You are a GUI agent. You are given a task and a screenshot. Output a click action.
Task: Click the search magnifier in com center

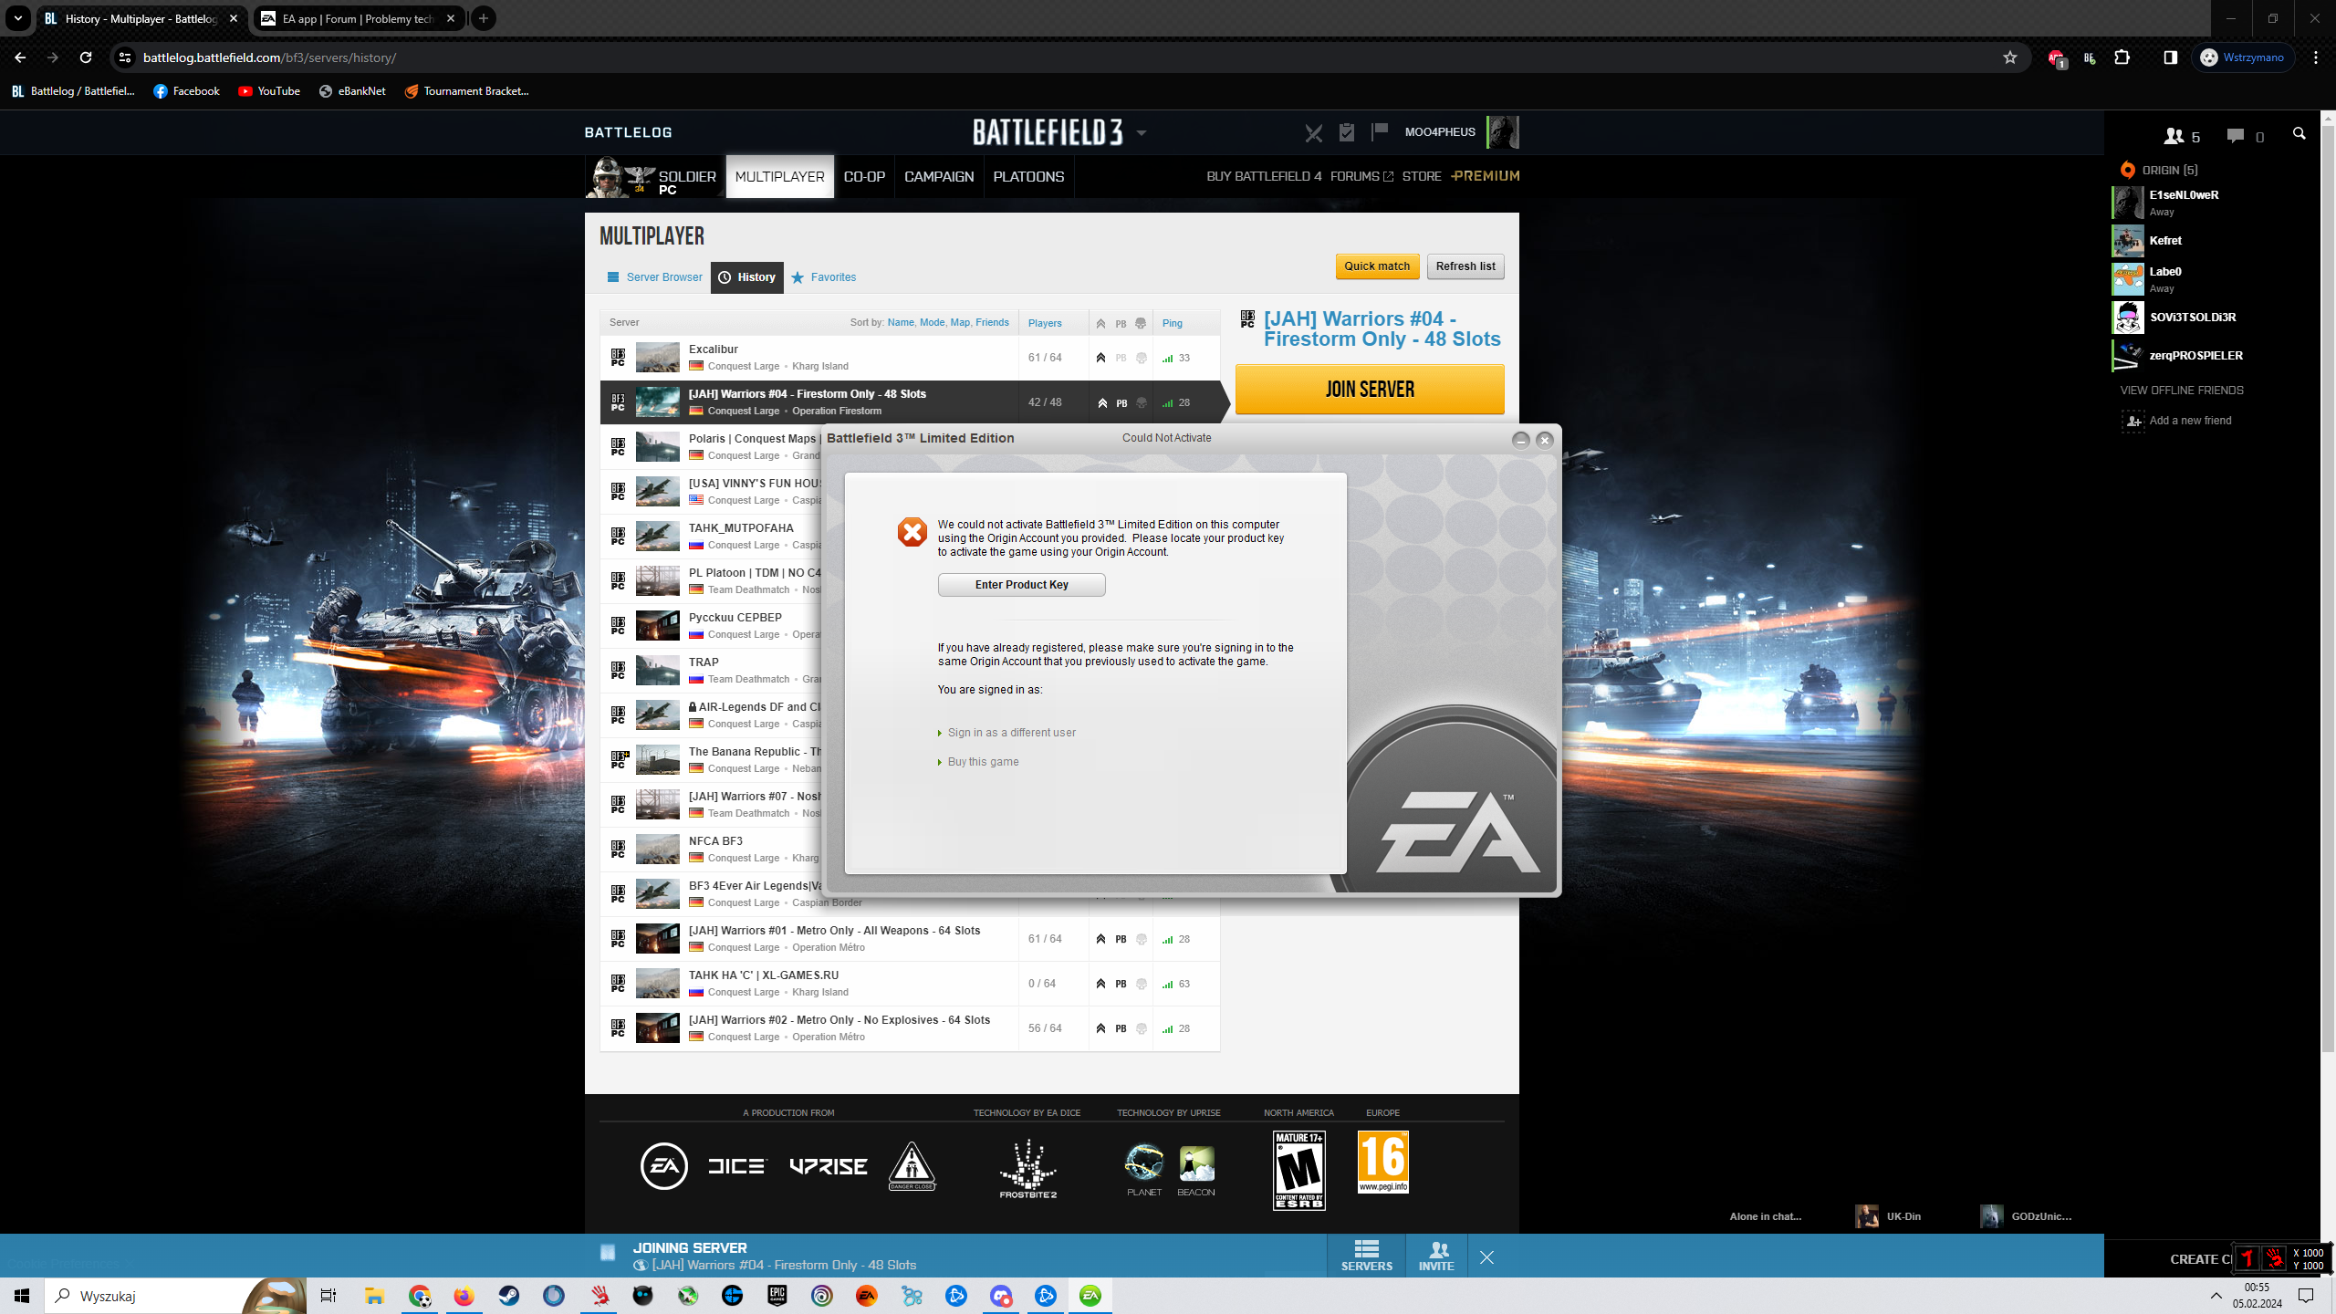click(2299, 134)
